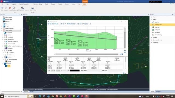Switch to 3D View tab below plan
Image resolution: width=175 pixels, height=98 pixels.
coord(32,91)
